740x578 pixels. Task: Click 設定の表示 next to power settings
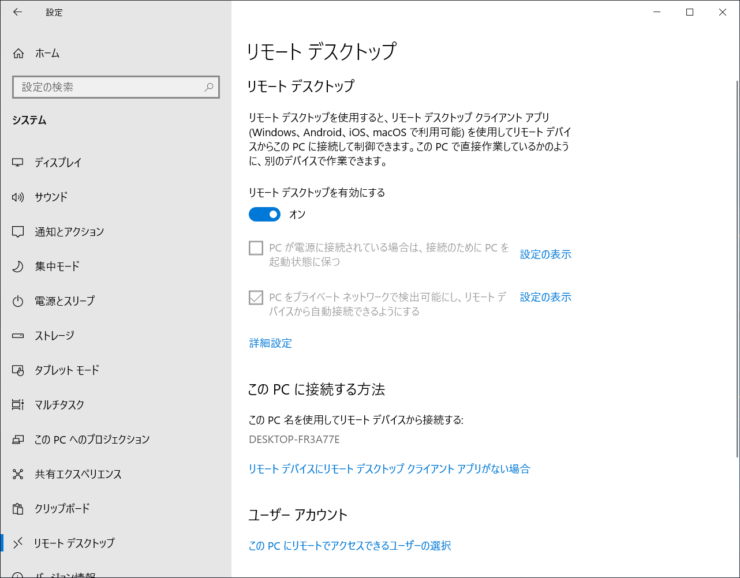coord(545,254)
